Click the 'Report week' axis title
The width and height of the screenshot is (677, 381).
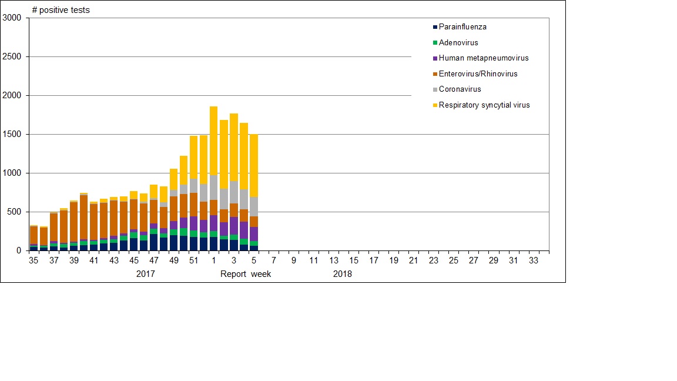[x=246, y=274]
